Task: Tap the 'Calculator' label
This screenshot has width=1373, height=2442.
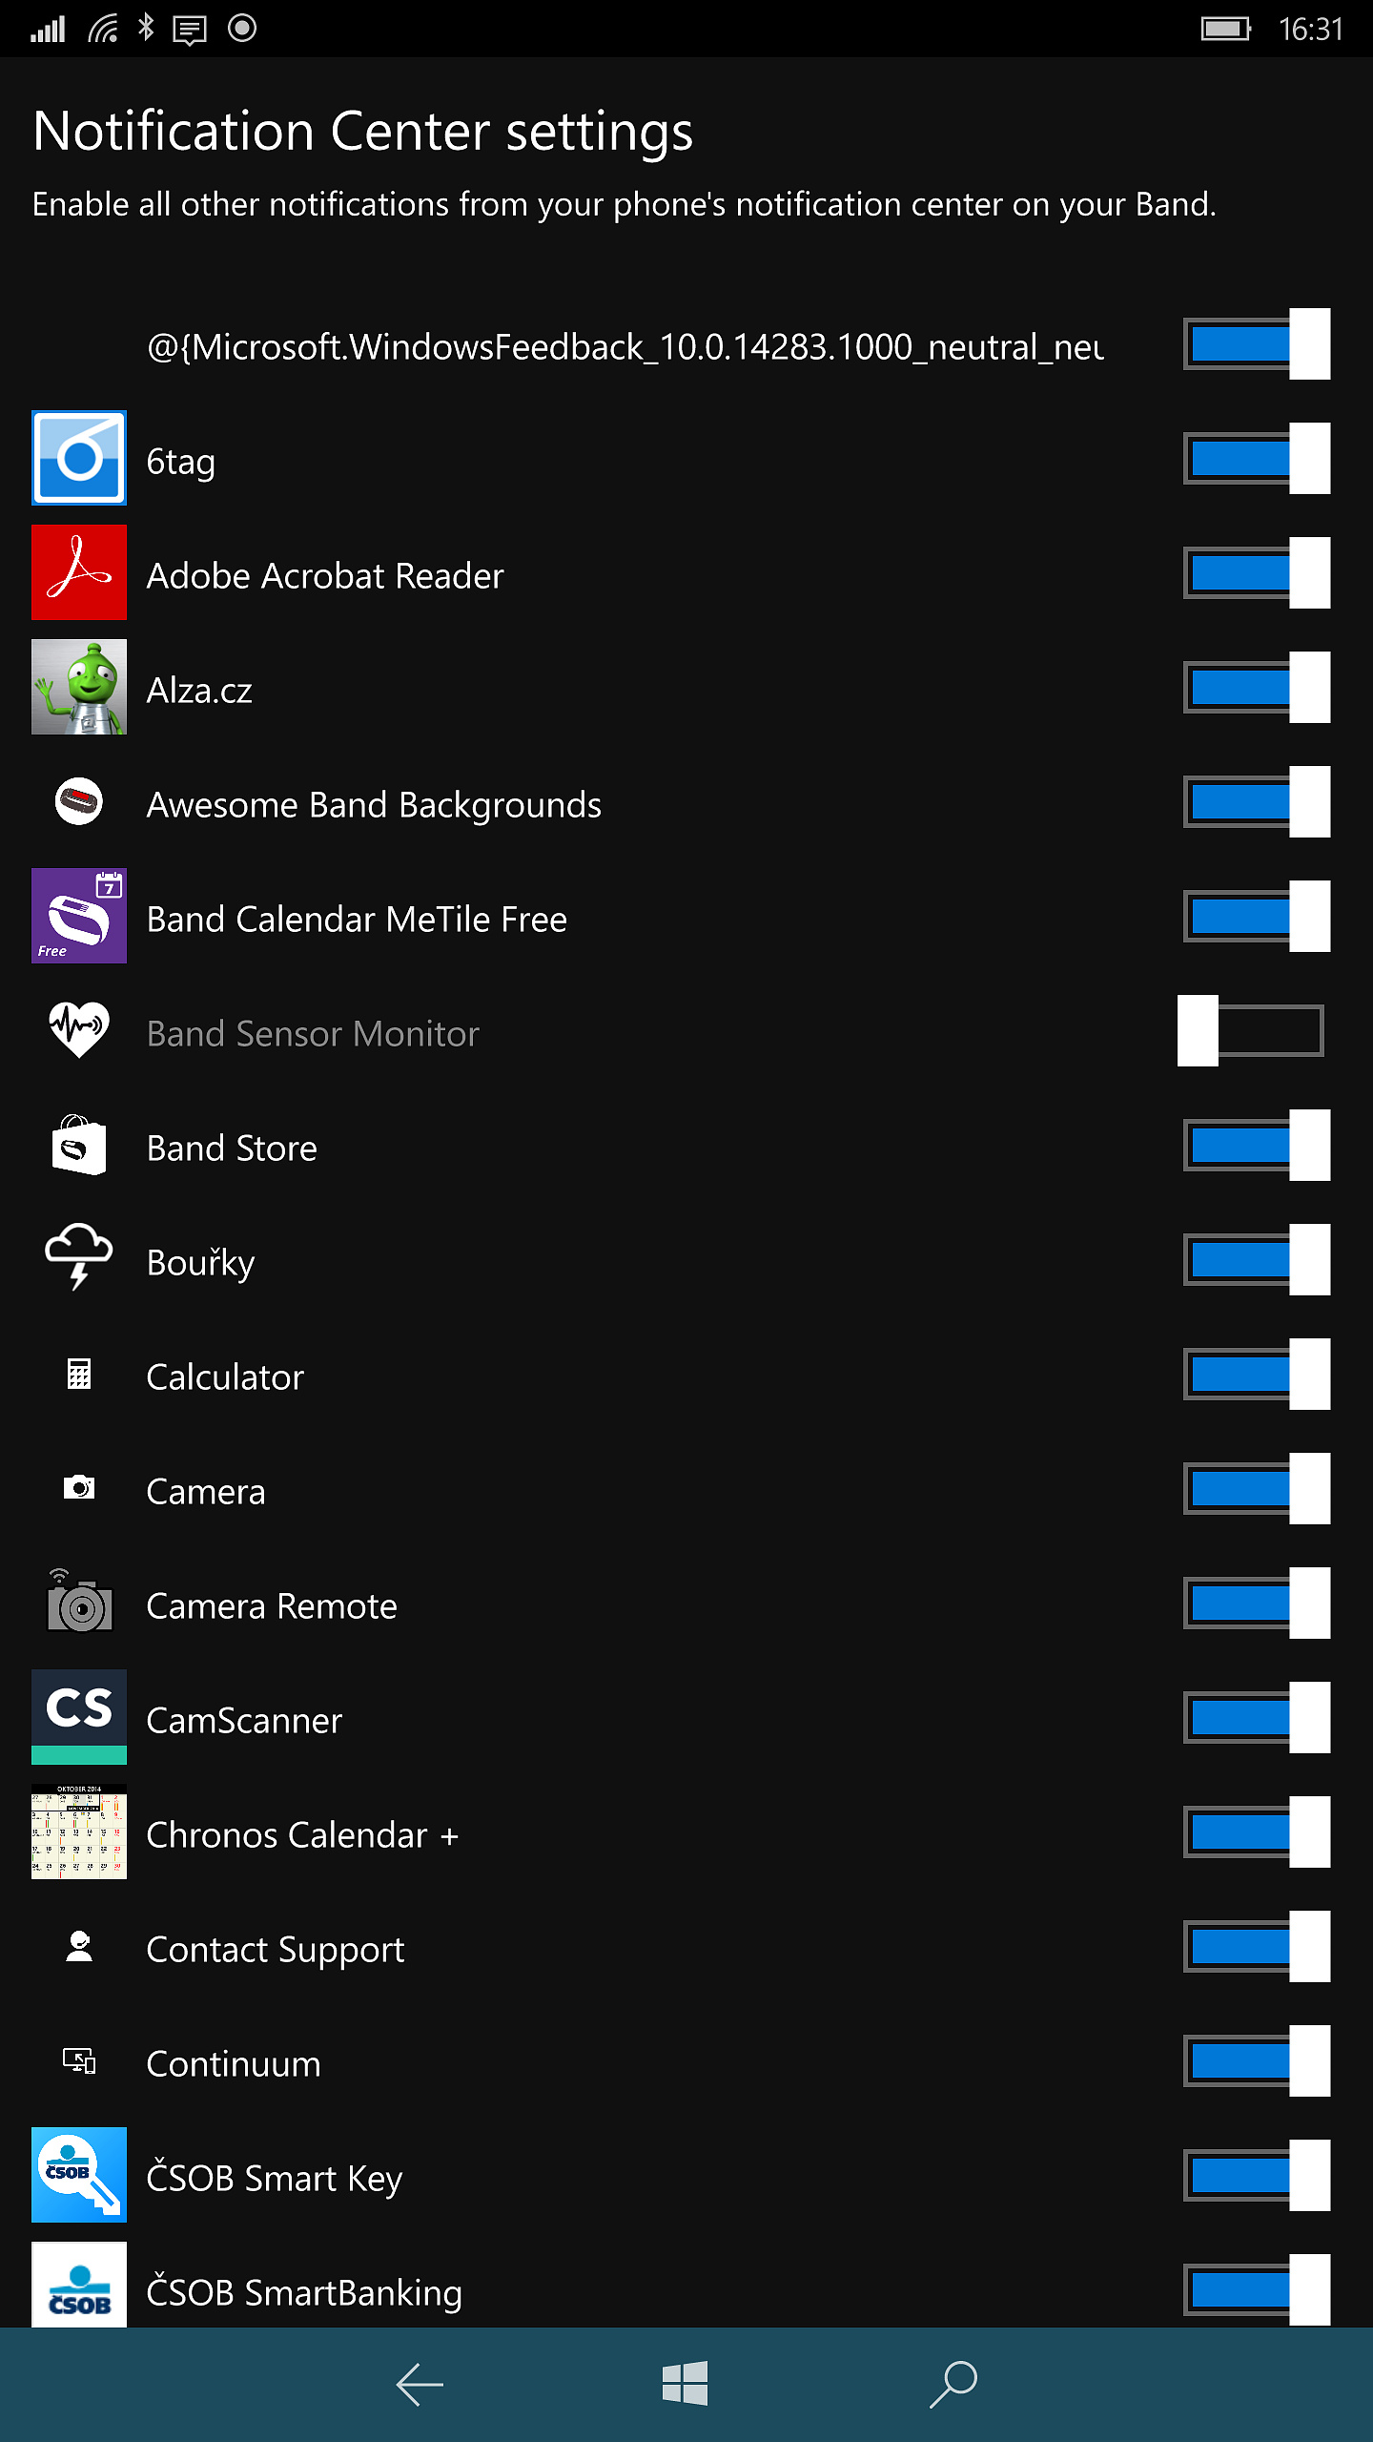Action: point(225,1377)
